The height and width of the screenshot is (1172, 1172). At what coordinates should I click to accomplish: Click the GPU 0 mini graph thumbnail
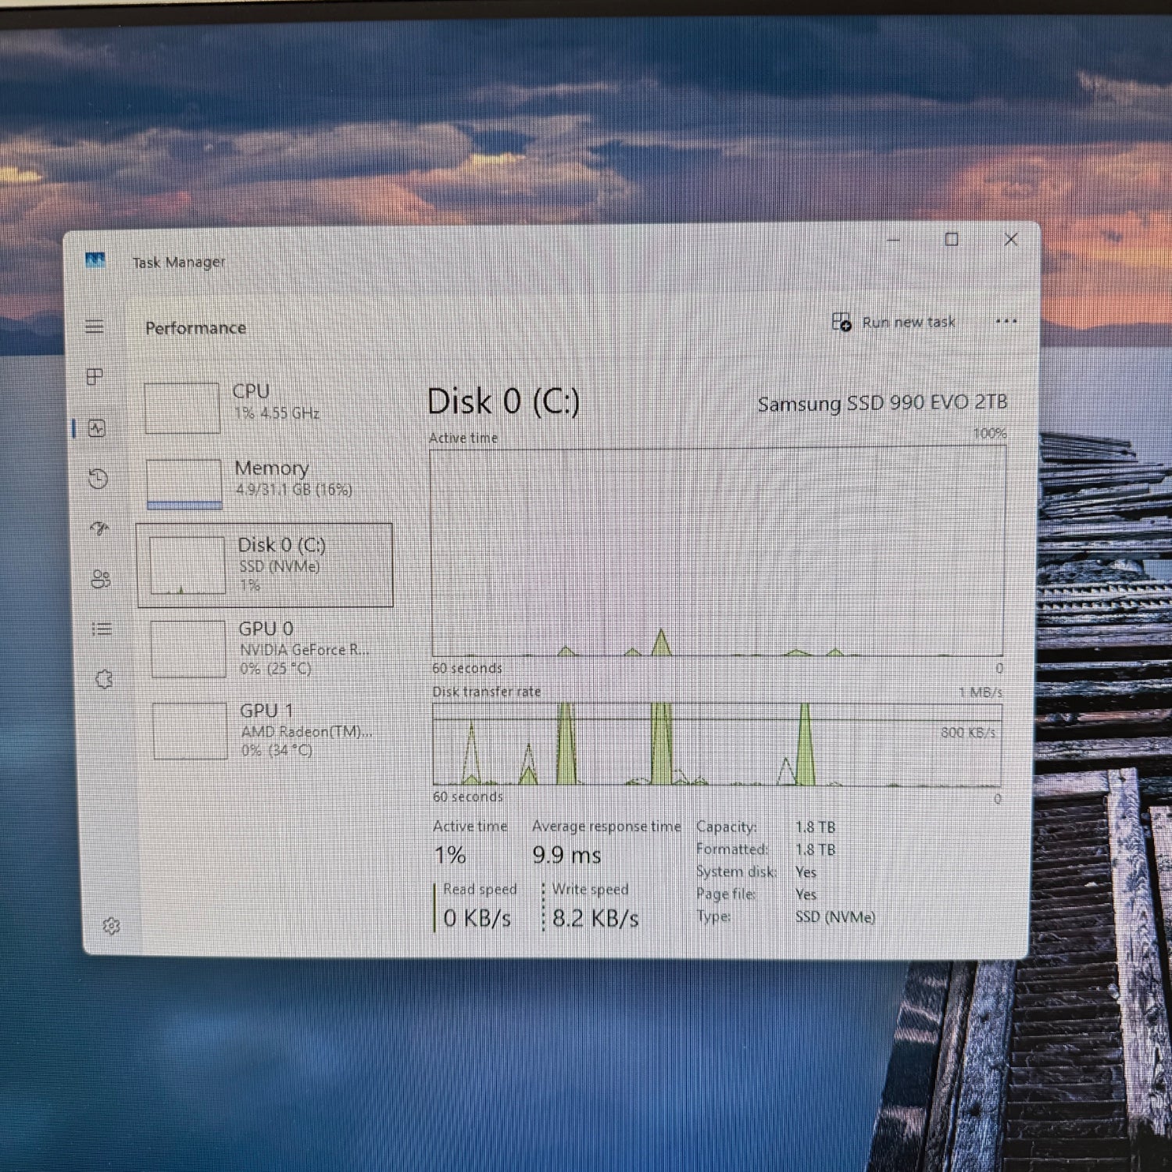coord(188,649)
